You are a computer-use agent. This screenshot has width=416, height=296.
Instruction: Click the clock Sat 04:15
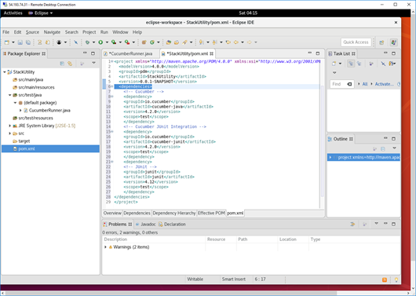(x=248, y=13)
